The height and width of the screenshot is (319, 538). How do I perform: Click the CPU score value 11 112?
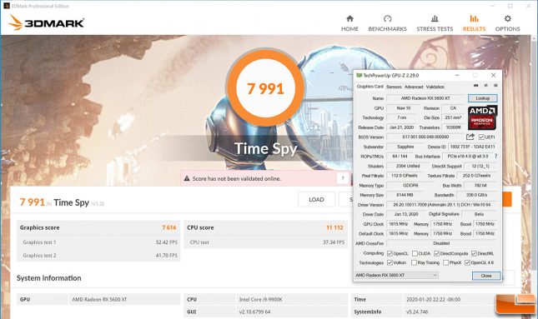coord(334,227)
